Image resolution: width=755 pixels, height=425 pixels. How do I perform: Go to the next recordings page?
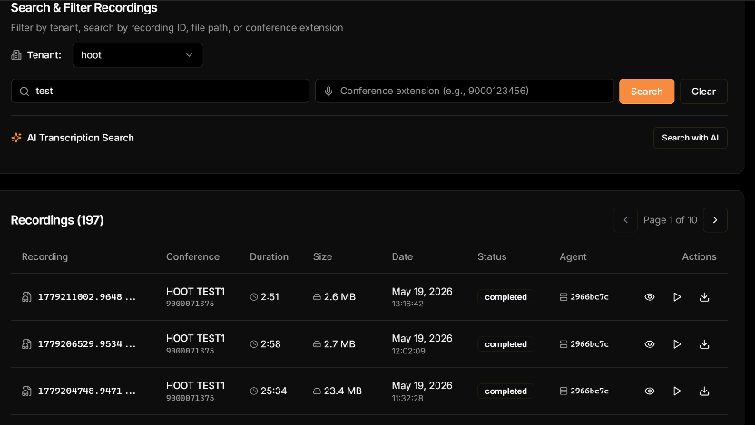pos(715,220)
